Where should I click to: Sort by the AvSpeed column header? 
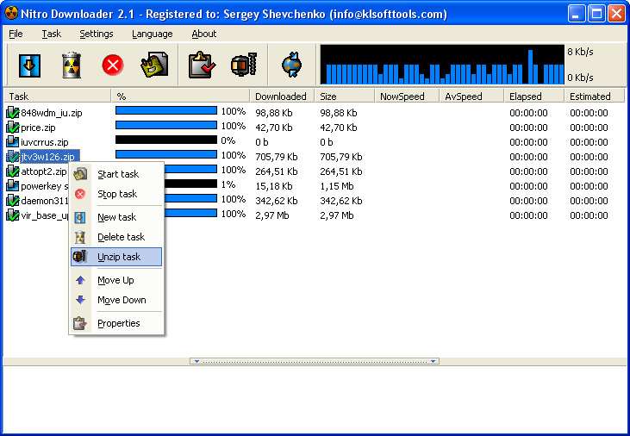472,97
